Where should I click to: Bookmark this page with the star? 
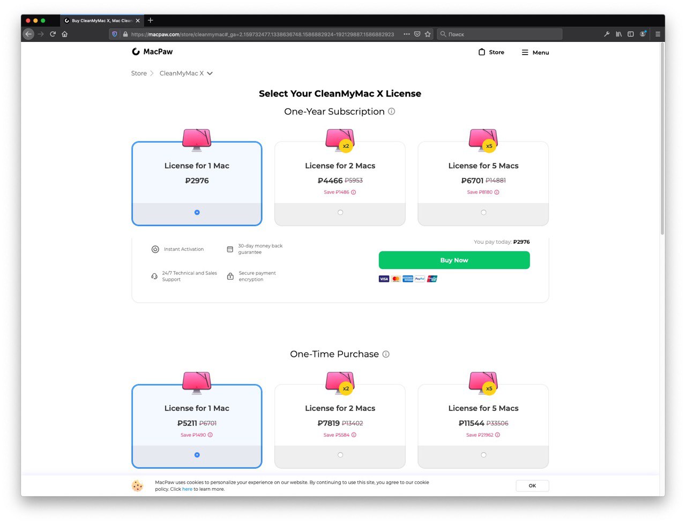(x=428, y=34)
